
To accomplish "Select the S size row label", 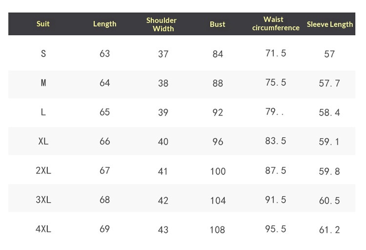I will coord(43,54).
